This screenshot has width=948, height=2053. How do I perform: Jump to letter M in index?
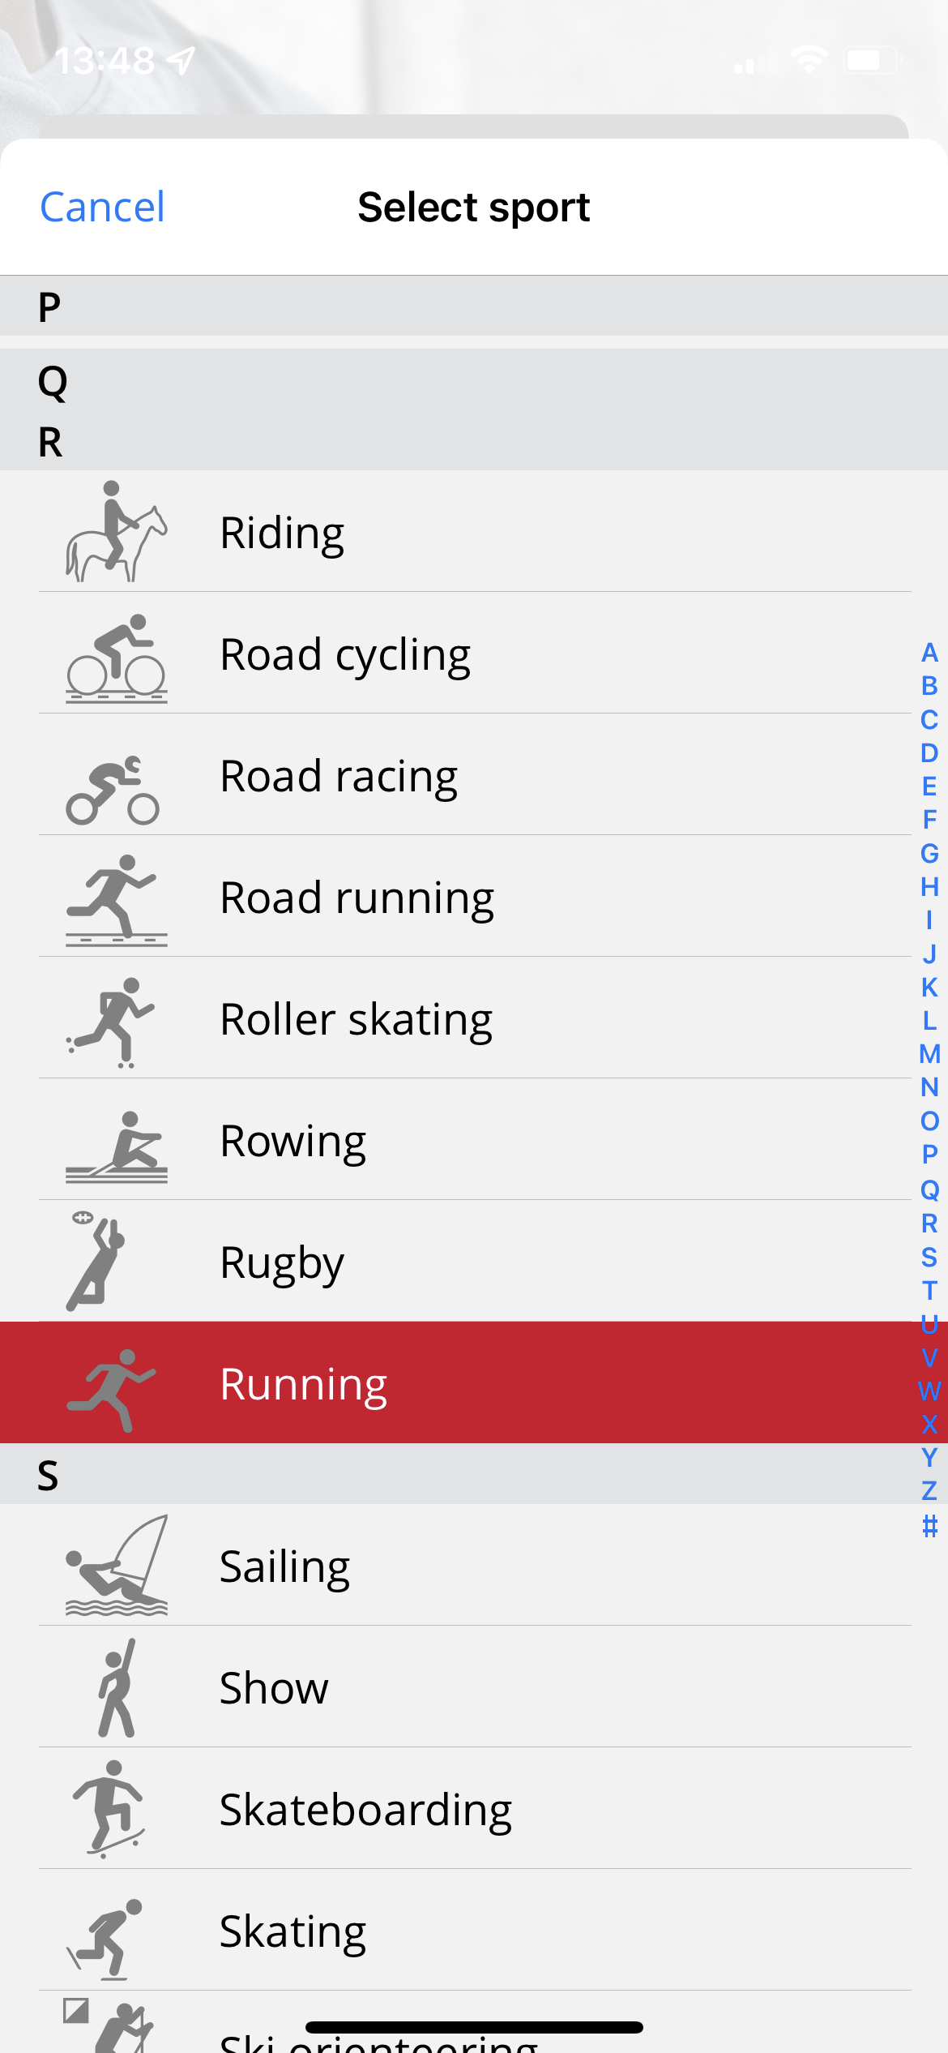(x=929, y=1054)
